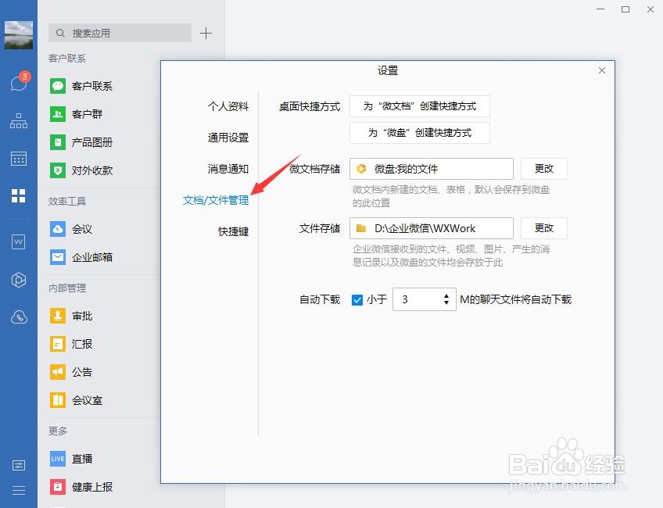Click 为“微文档”创建快捷方式 button
Image resolution: width=663 pixels, height=508 pixels.
point(419,106)
